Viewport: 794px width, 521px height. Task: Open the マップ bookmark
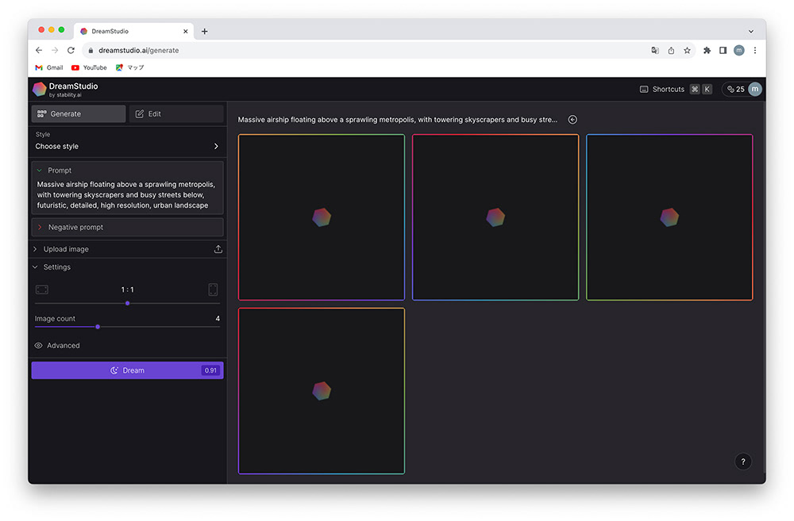pyautogui.click(x=129, y=67)
